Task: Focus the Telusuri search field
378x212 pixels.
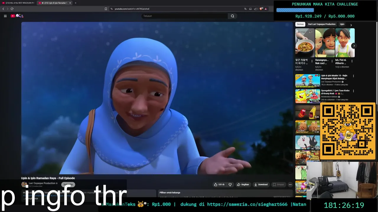Action: pyautogui.click(x=185, y=16)
